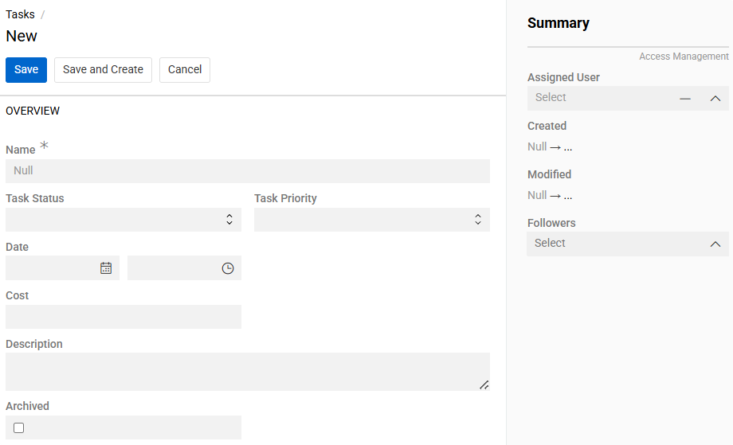733x445 pixels.
Task: Open the calendar date picker icon
Action: click(x=106, y=268)
